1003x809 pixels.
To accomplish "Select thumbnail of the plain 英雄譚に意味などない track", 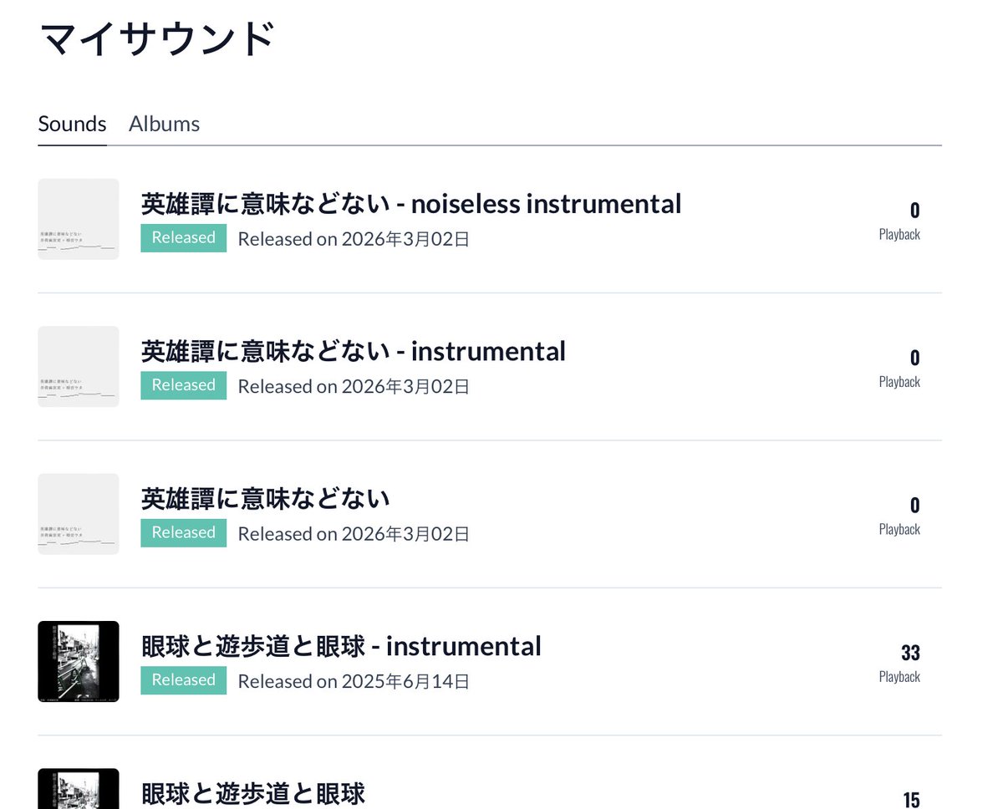I will click(x=79, y=514).
